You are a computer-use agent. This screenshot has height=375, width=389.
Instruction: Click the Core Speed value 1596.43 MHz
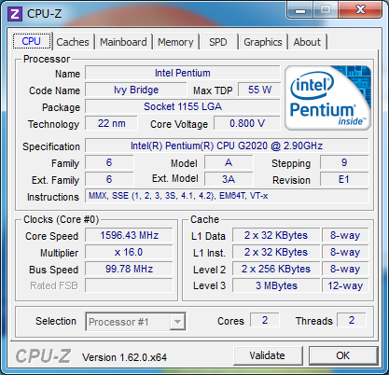pyautogui.click(x=129, y=235)
